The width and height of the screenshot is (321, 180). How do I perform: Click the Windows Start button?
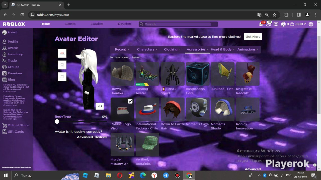pos(6,175)
